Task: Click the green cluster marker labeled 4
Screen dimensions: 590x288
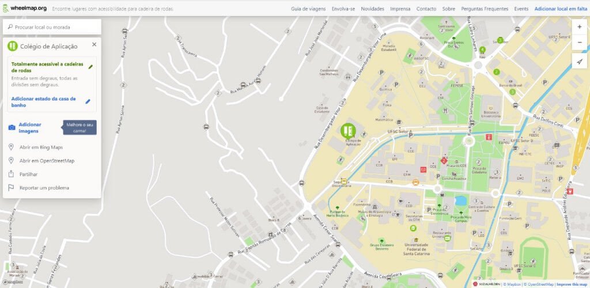Action: point(482,50)
